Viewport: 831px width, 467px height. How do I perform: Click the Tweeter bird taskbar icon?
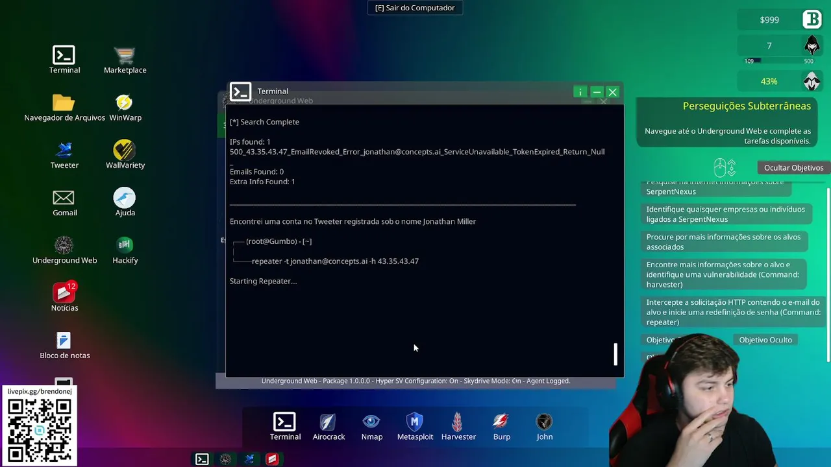pos(249,459)
